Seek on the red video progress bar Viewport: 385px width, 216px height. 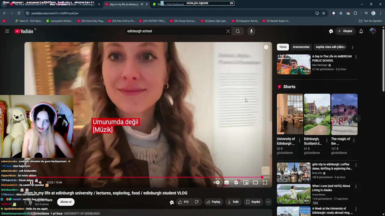148,177
